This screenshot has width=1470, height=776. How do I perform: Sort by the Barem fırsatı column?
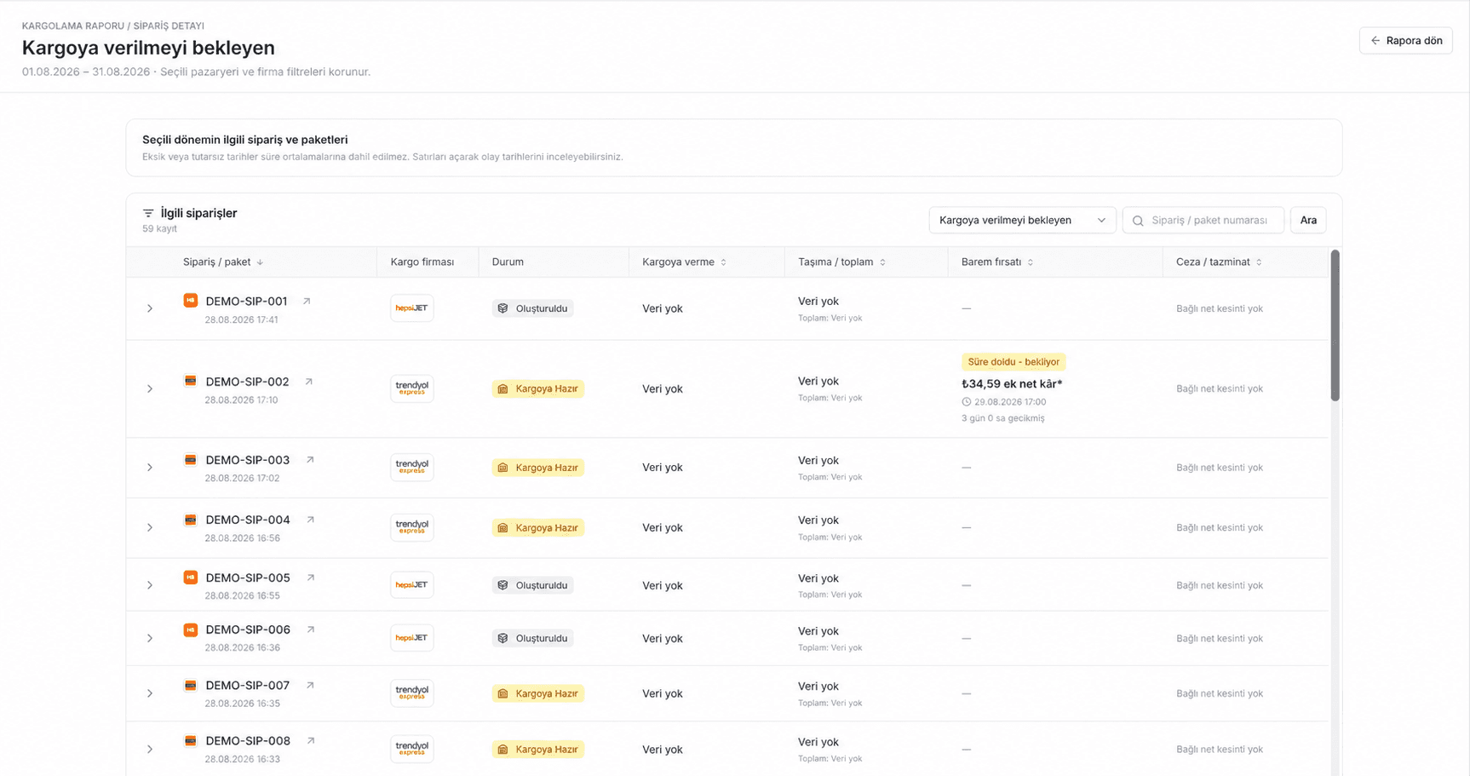(x=1031, y=262)
